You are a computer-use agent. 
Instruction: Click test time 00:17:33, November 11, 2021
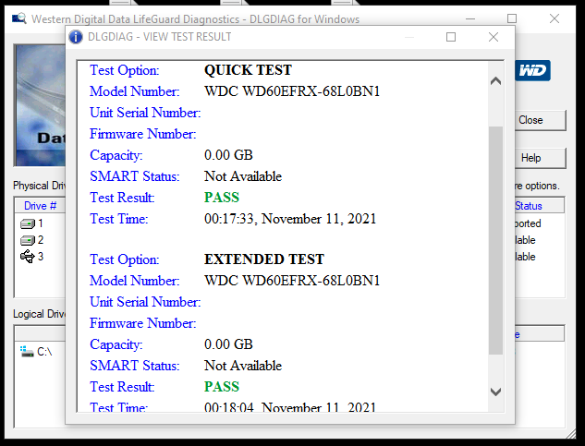290,219
